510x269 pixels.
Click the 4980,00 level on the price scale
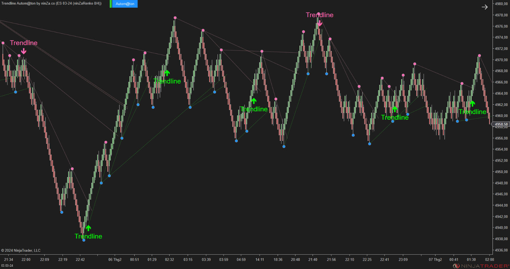coord(501,4)
